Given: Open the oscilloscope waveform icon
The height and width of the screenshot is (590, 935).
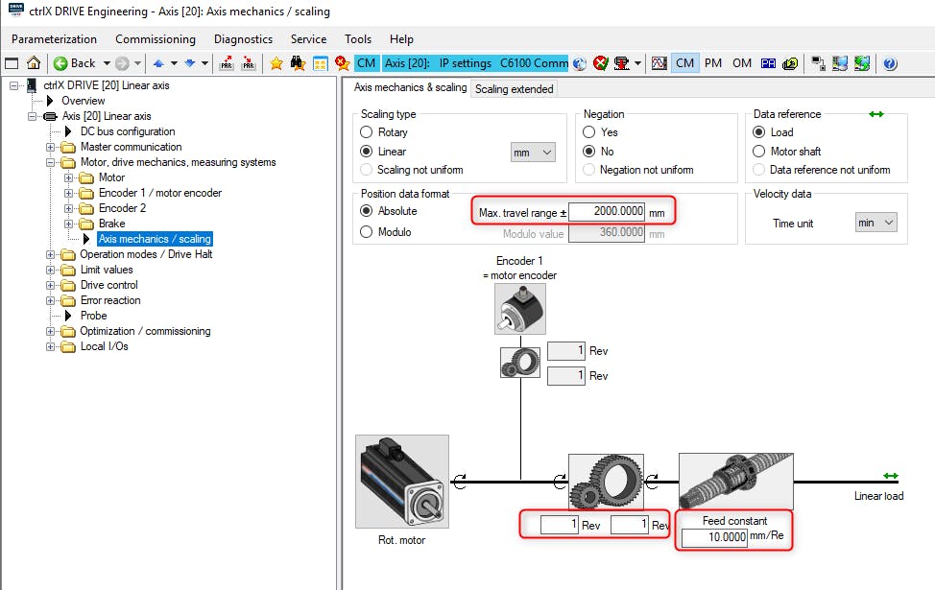Looking at the screenshot, I should (659, 63).
